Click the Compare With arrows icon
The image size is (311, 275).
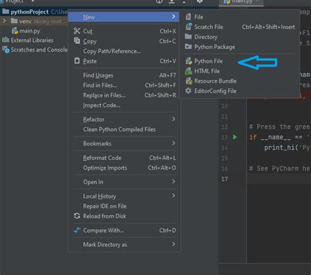77,230
